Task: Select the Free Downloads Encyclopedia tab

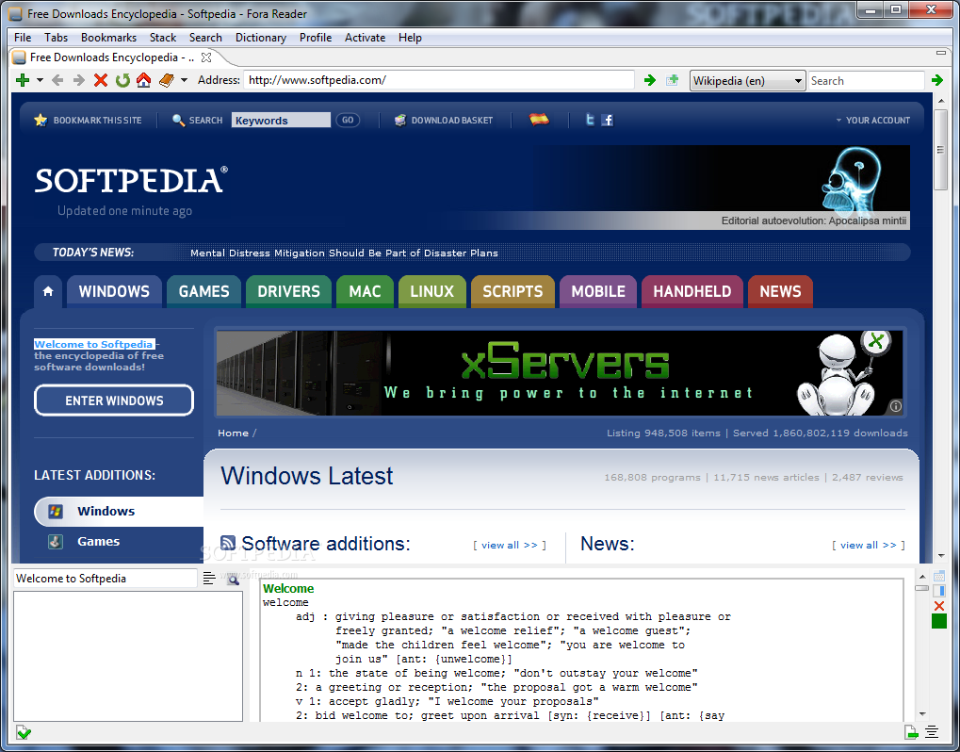Action: tap(112, 57)
